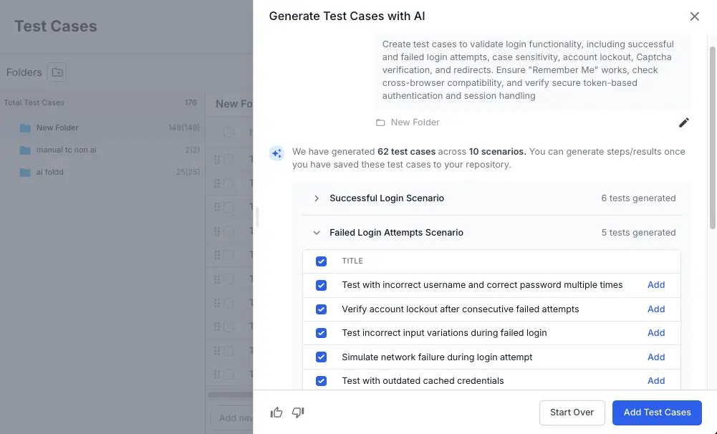Select New Folder in folder tree
Viewport: 717px width, 434px height.
57,127
